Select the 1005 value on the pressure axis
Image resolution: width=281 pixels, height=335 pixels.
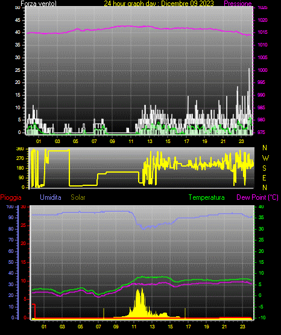(x=262, y=57)
